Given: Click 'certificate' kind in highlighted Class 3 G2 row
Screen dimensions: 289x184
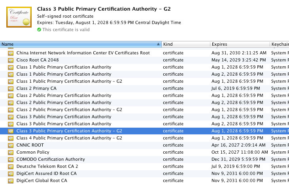Looking at the screenshot, I should click(x=173, y=131).
